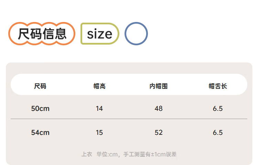Click the green size label badge
The image size is (258, 165).
point(100,34)
